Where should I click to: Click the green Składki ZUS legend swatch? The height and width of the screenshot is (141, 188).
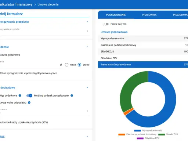162,134
